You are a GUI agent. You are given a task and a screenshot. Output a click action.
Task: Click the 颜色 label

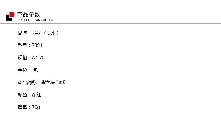pyautogui.click(x=22, y=95)
